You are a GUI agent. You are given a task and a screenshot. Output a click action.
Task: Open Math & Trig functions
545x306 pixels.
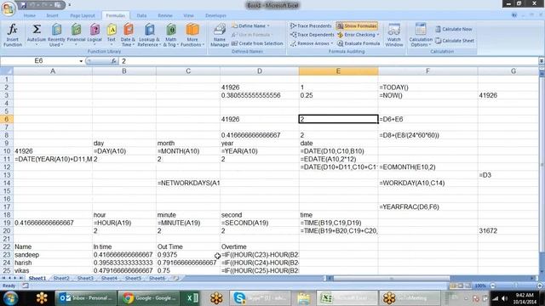170,35
